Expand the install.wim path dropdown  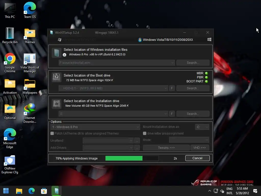click(x=173, y=63)
